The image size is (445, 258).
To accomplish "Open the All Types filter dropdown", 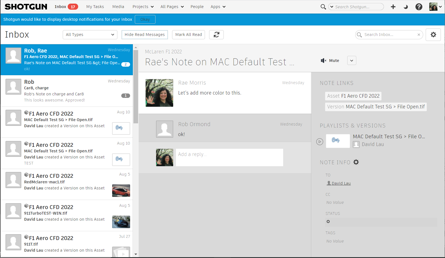I will [90, 35].
